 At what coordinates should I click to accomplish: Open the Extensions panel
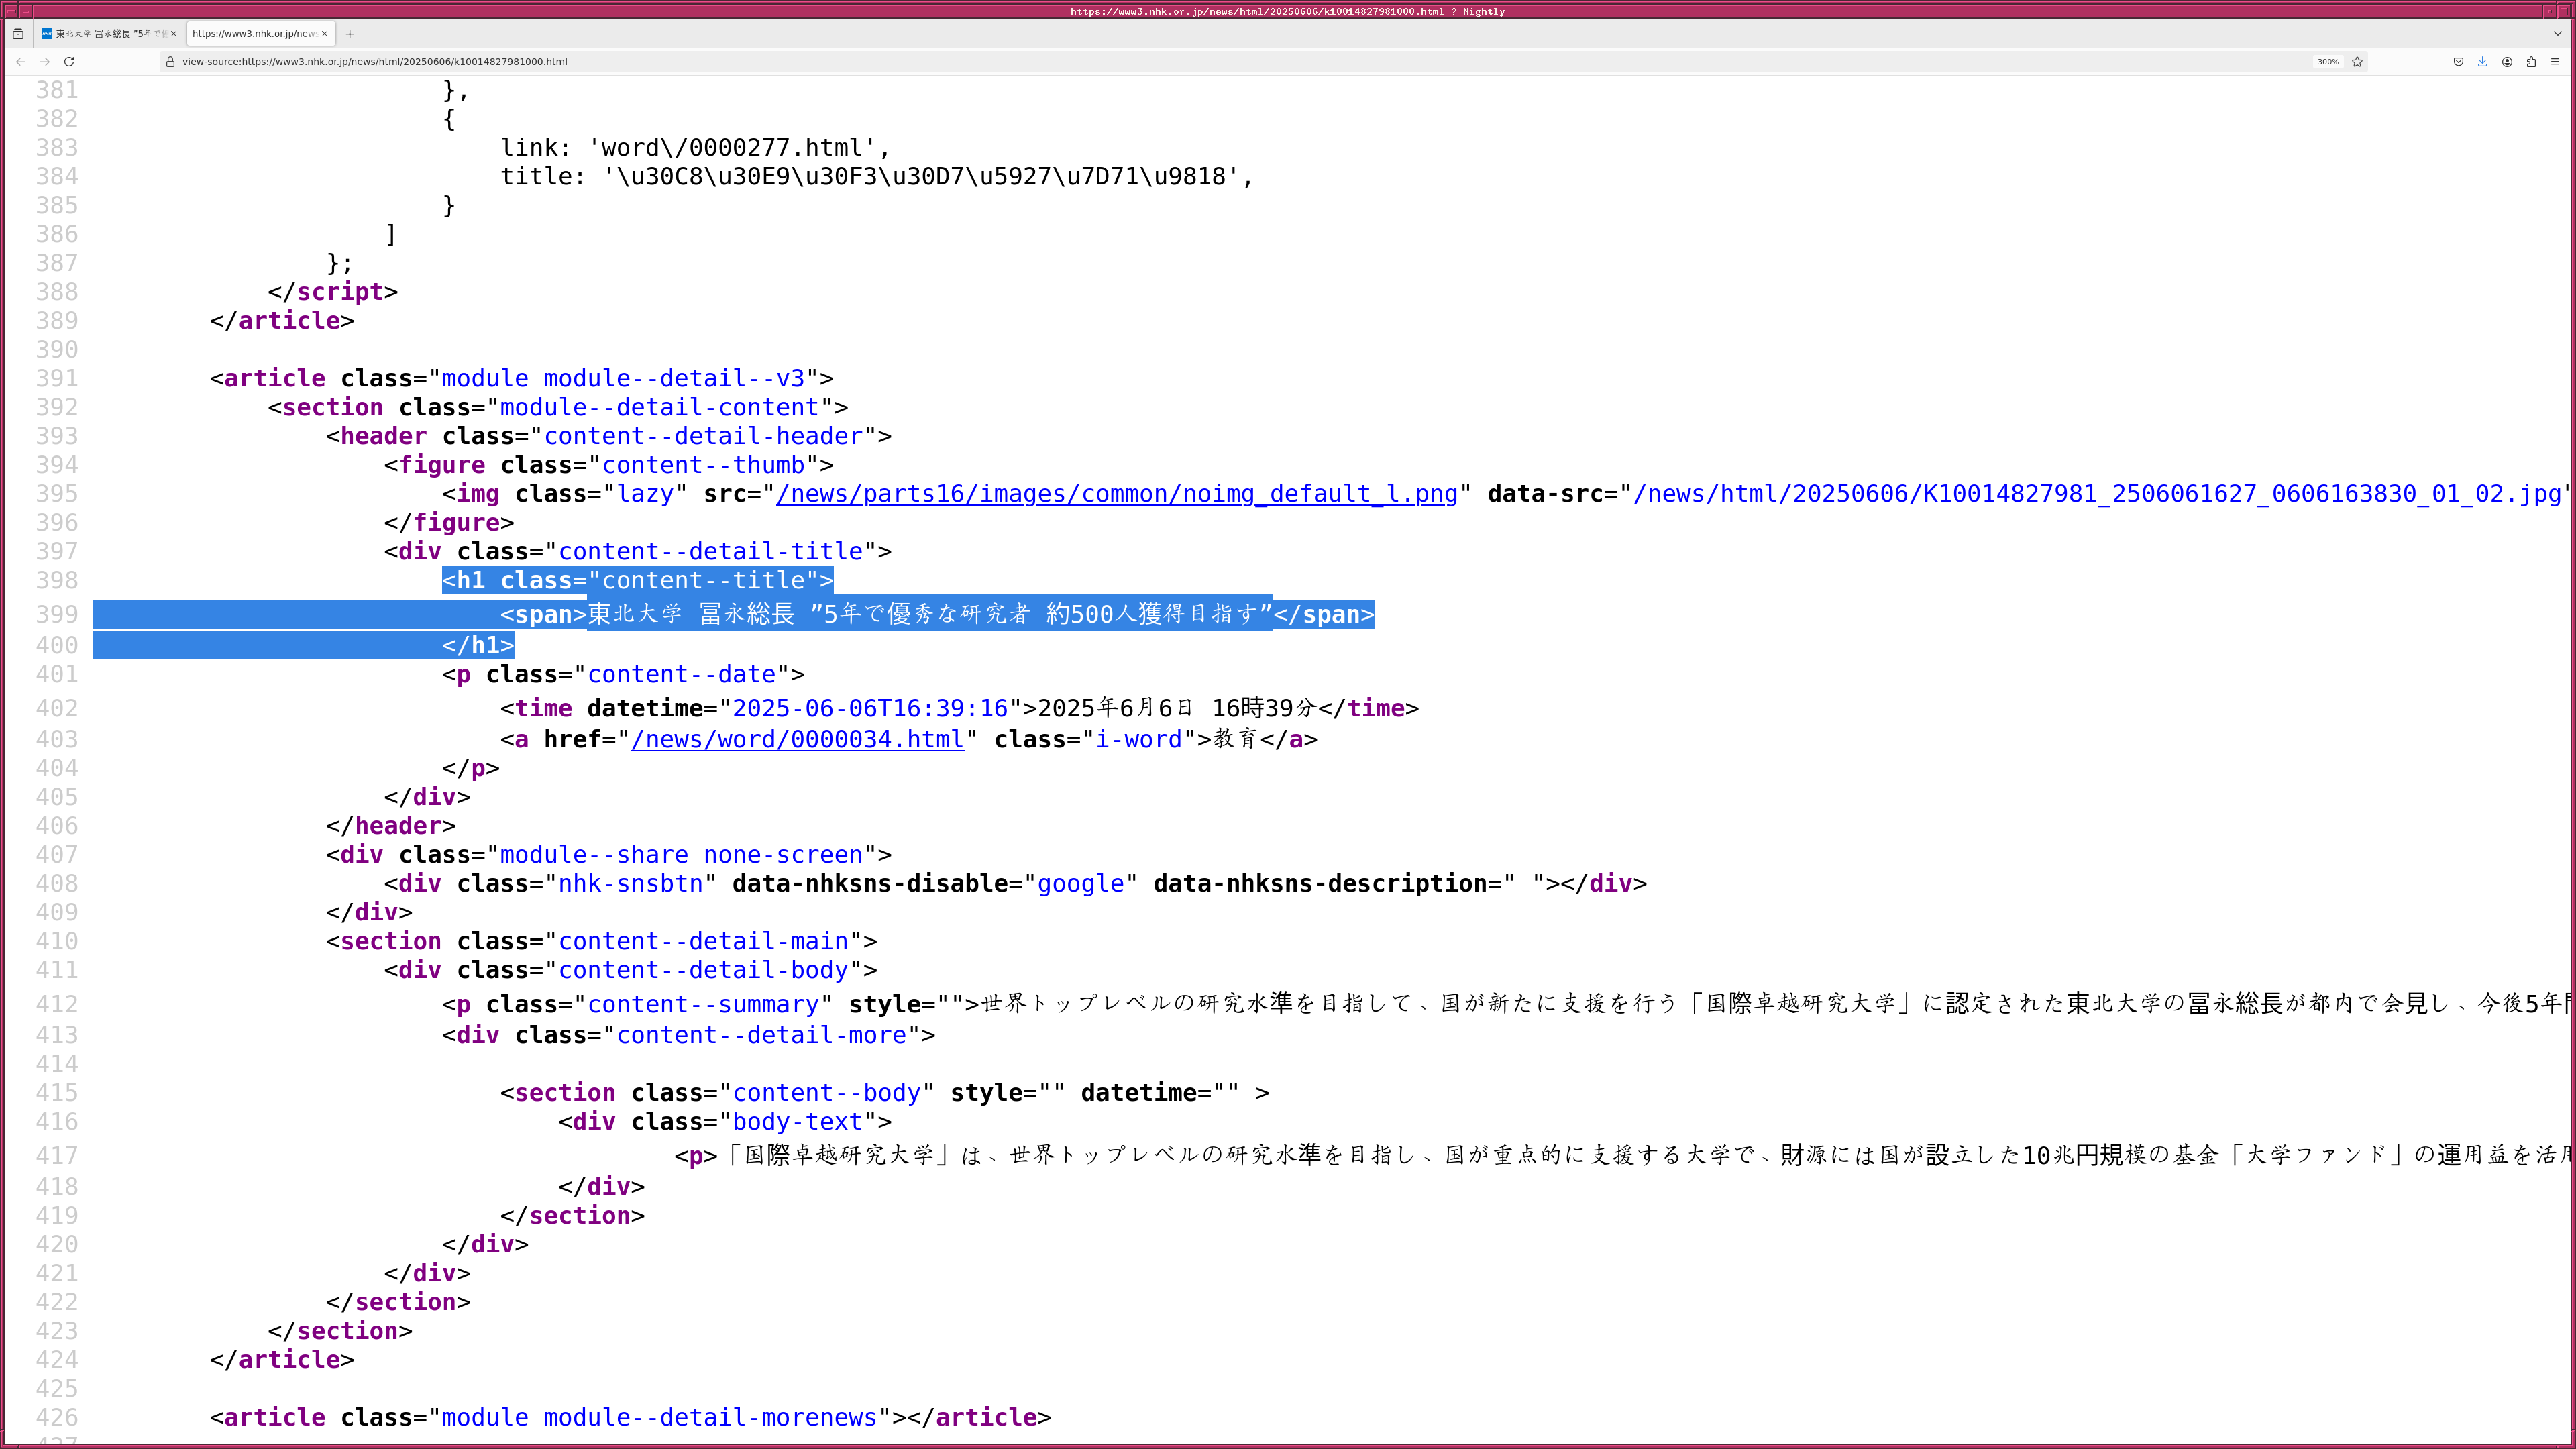click(x=2531, y=62)
